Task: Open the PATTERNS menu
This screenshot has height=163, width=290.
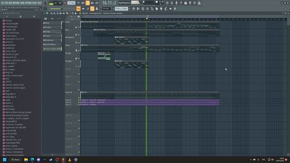Action: [16, 3]
